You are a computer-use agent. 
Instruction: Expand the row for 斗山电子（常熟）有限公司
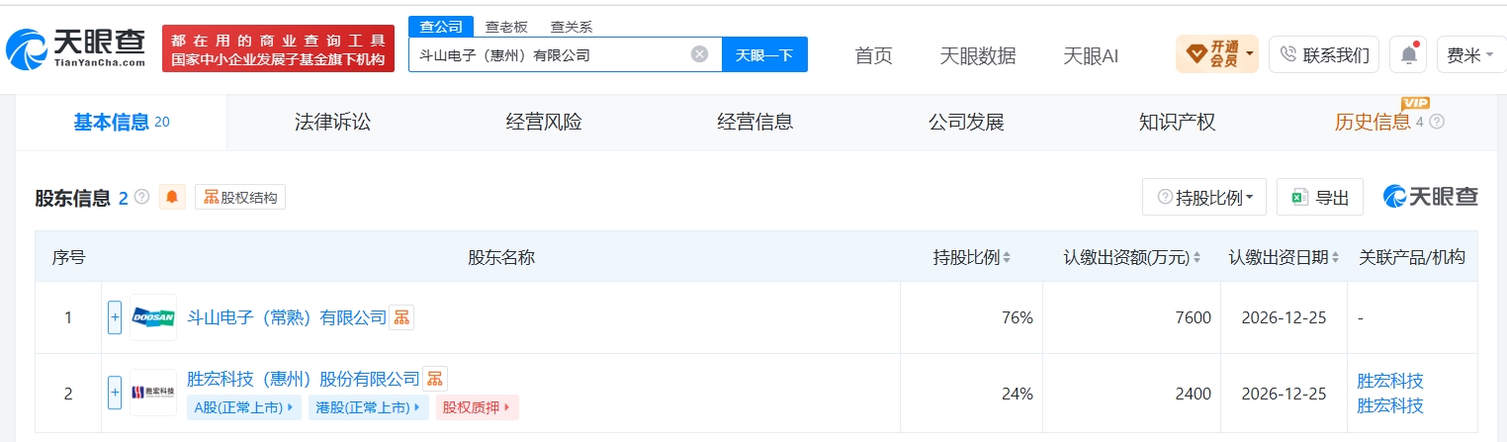tap(115, 317)
